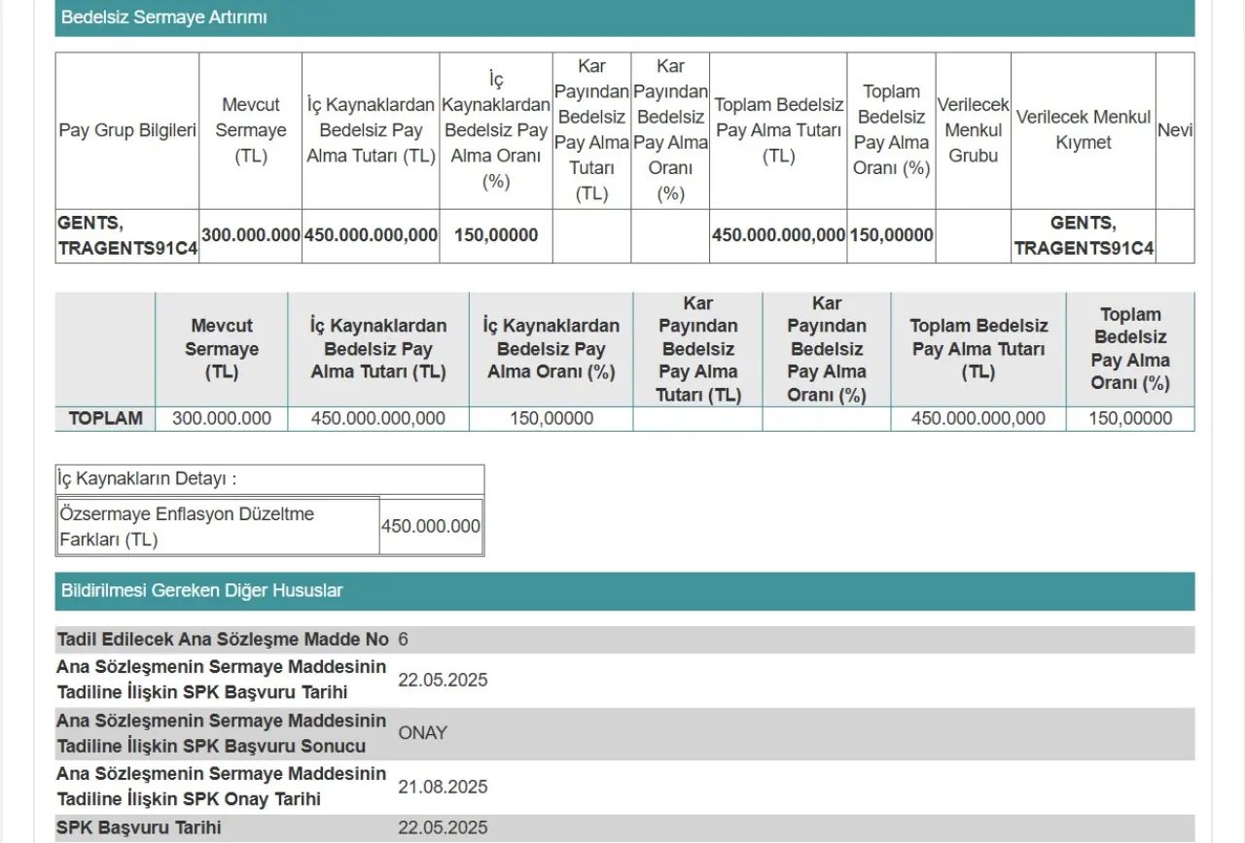Click the Bildirilmesi Gereken Diğer Hususlar header bar
This screenshot has height=843, width=1245.
click(x=201, y=590)
